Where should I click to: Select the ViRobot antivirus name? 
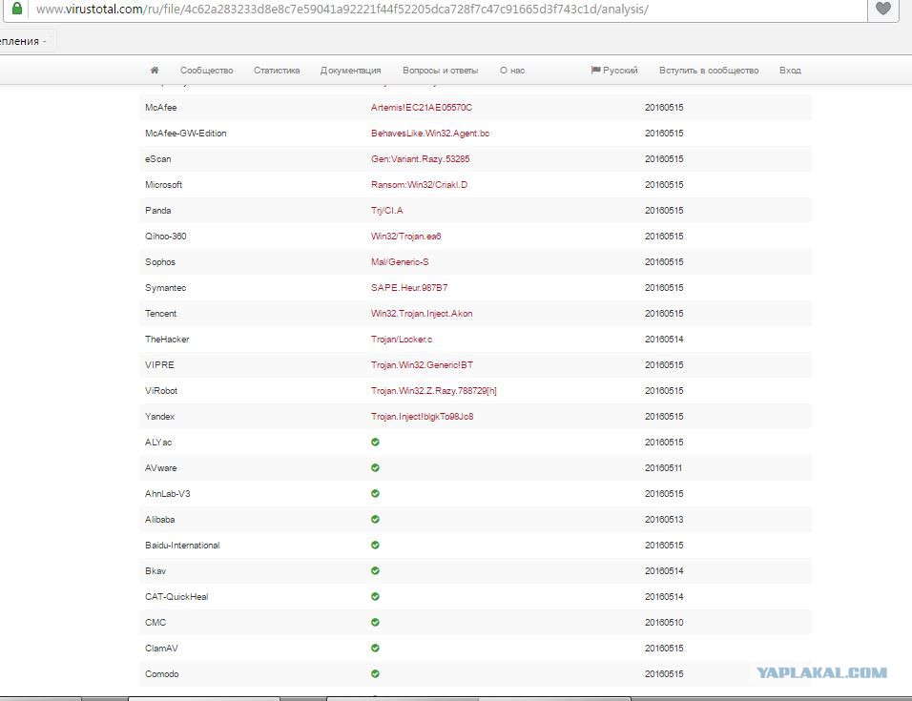[161, 391]
